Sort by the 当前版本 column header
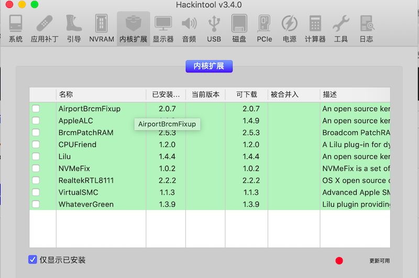Screen dimensions: 419x278 (x=205, y=94)
